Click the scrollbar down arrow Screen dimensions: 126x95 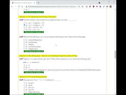[x=115, y=94]
